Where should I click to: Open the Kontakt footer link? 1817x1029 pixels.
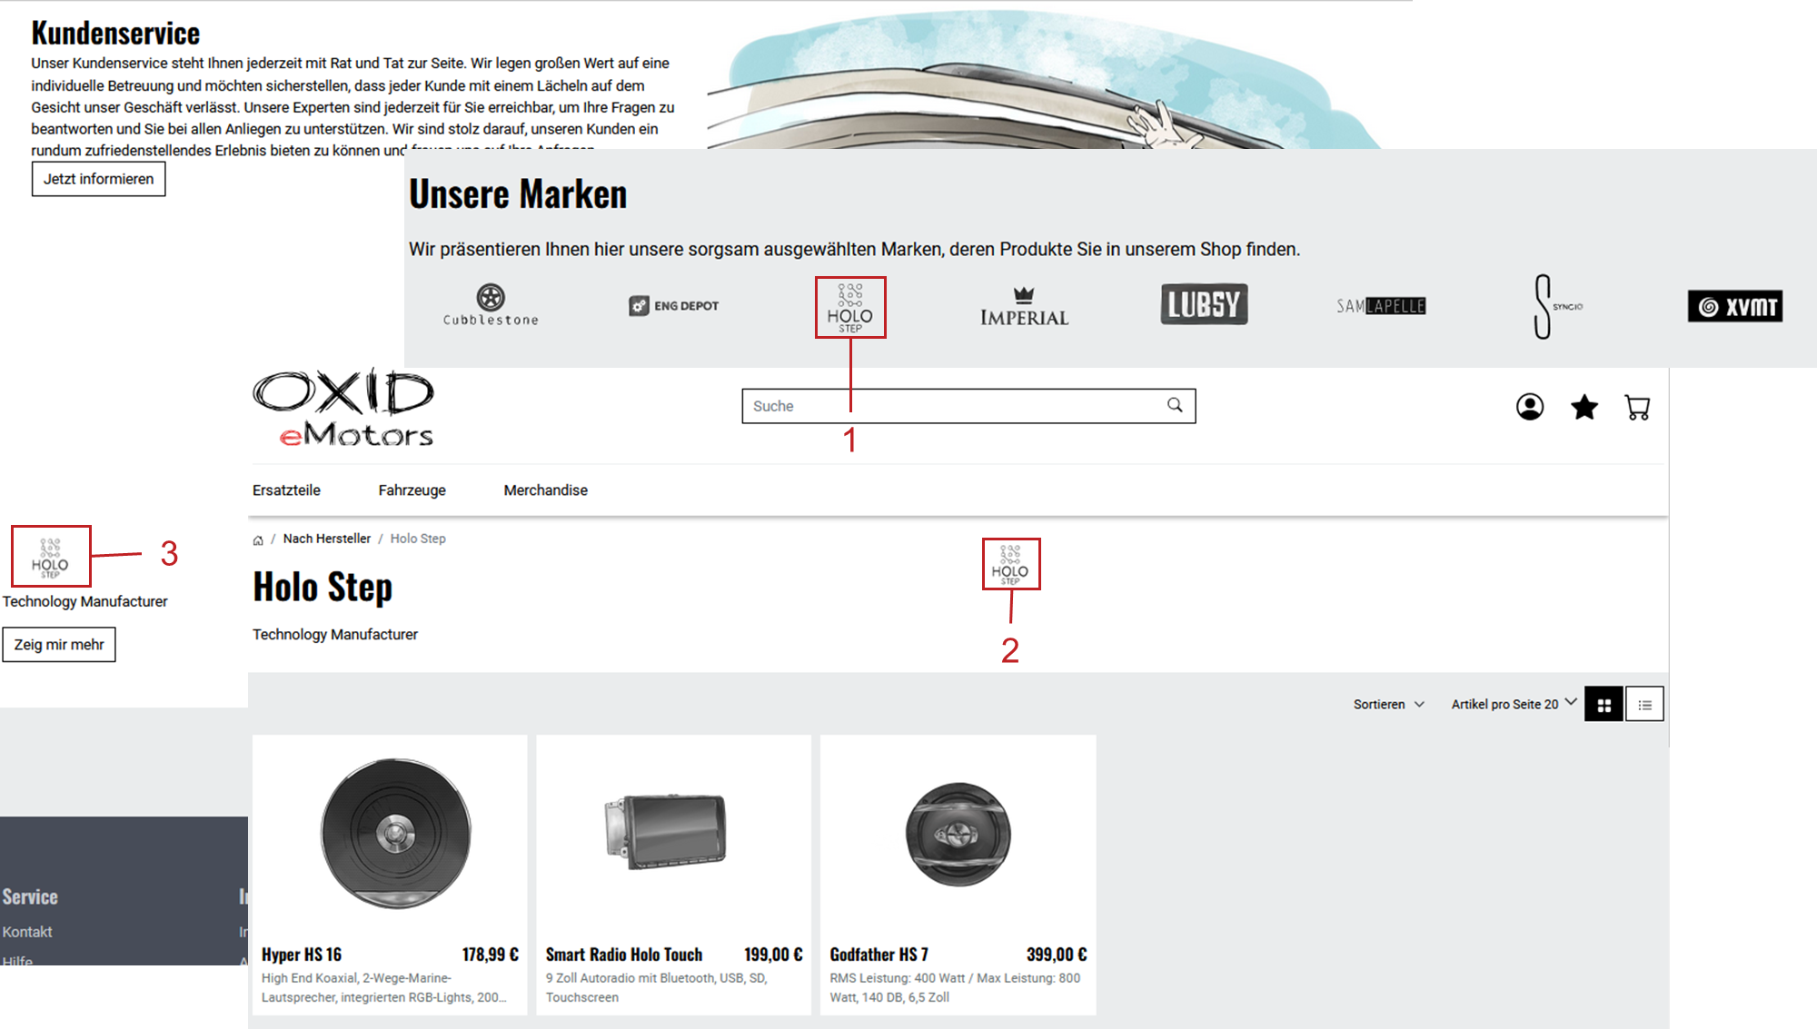tap(27, 932)
